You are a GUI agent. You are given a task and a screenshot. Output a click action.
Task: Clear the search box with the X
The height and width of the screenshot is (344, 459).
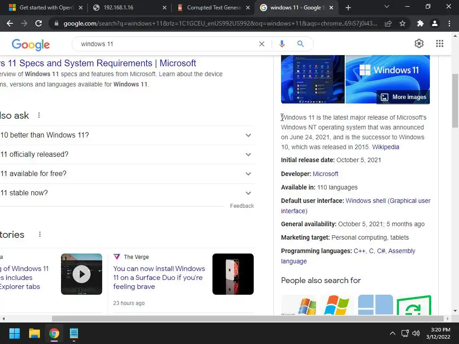[x=262, y=44]
